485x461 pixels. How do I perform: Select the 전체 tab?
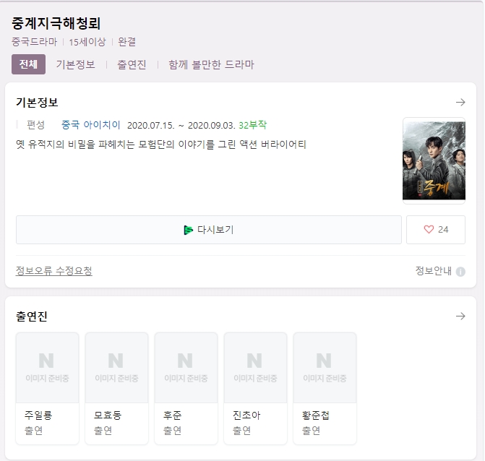click(x=28, y=64)
